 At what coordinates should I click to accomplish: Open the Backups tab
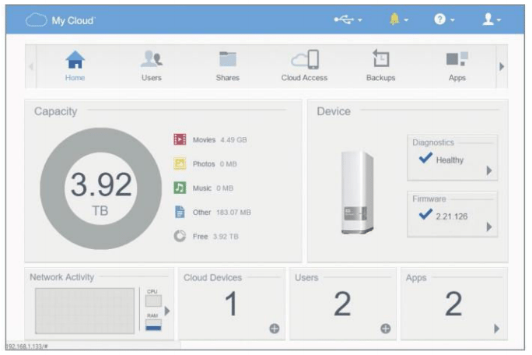click(x=380, y=66)
